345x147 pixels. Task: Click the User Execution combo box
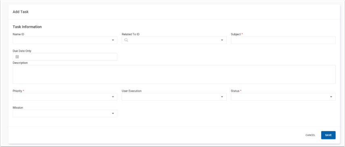point(174,97)
